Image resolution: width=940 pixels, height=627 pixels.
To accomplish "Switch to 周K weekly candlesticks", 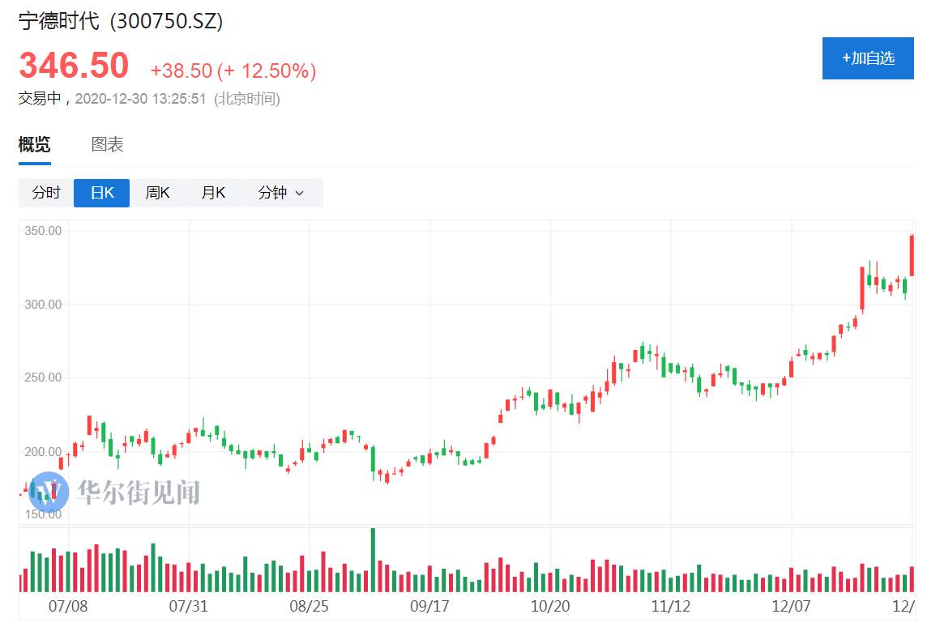I will click(157, 193).
